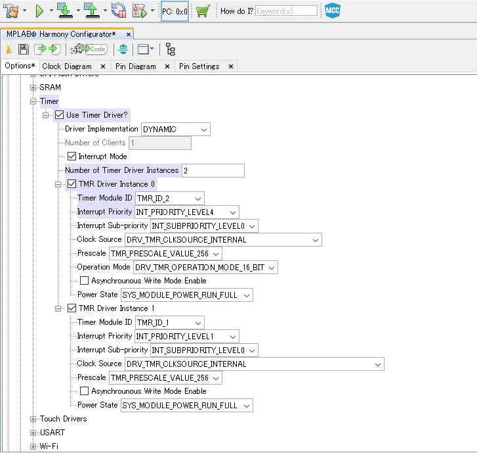Uncheck the Use Timer Driver checkbox
The image size is (477, 453).
point(59,115)
